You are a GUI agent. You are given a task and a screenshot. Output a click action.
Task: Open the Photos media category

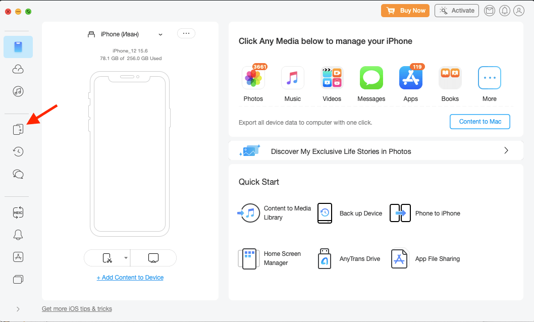point(253,78)
